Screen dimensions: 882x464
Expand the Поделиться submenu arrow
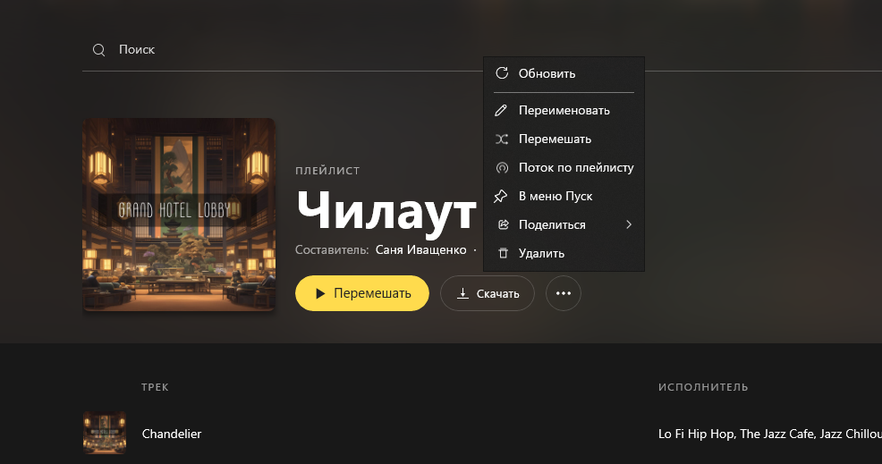tap(629, 224)
